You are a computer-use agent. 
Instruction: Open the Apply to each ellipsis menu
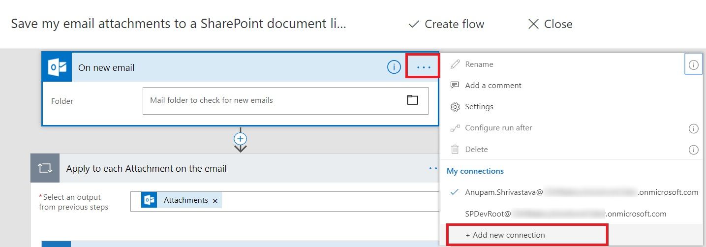pyautogui.click(x=433, y=168)
